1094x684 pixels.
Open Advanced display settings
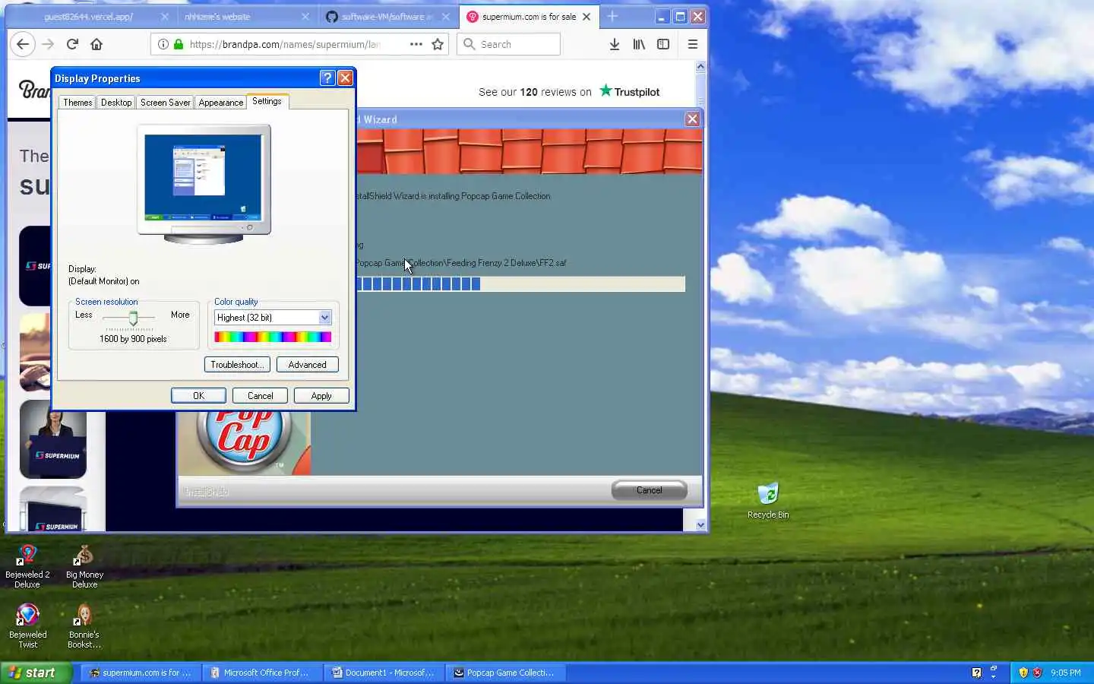[307, 365]
